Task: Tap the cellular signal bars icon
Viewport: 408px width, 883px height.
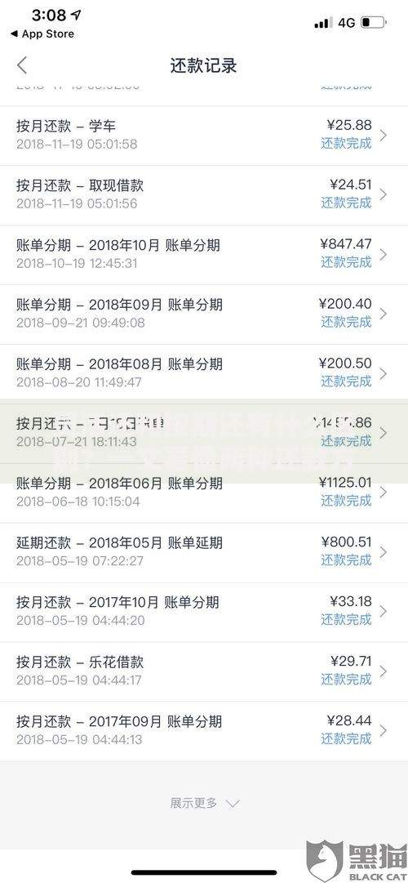Action: tap(322, 23)
